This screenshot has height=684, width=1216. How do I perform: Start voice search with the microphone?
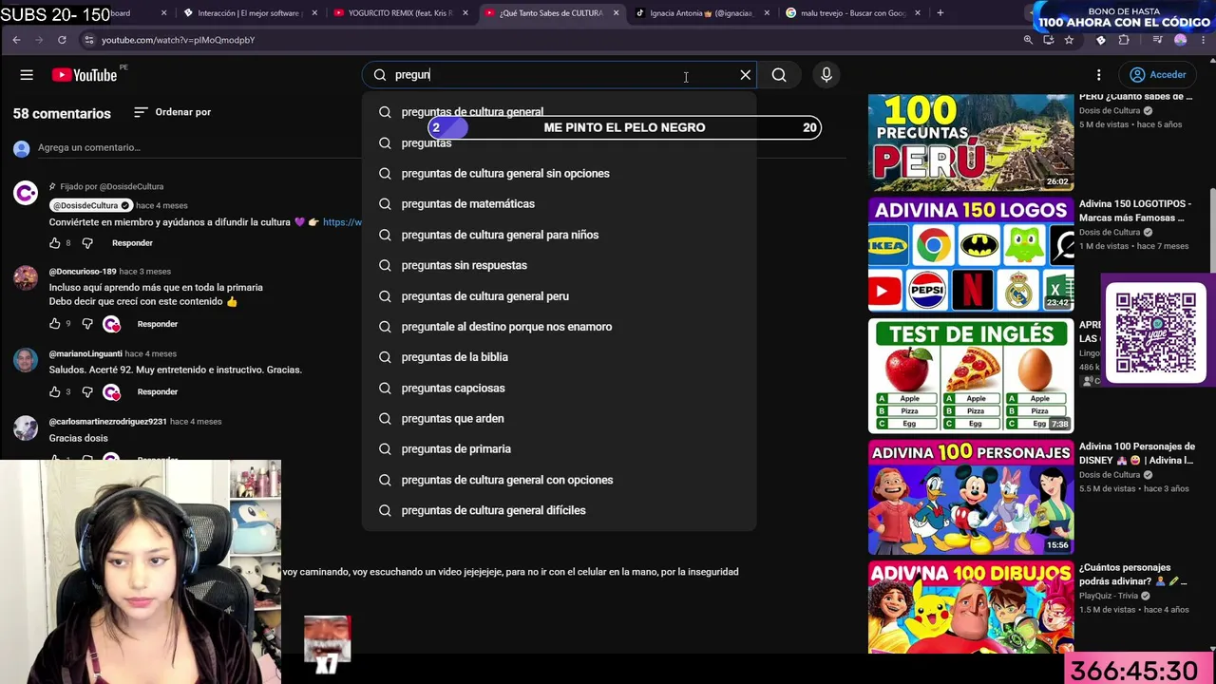click(x=826, y=75)
